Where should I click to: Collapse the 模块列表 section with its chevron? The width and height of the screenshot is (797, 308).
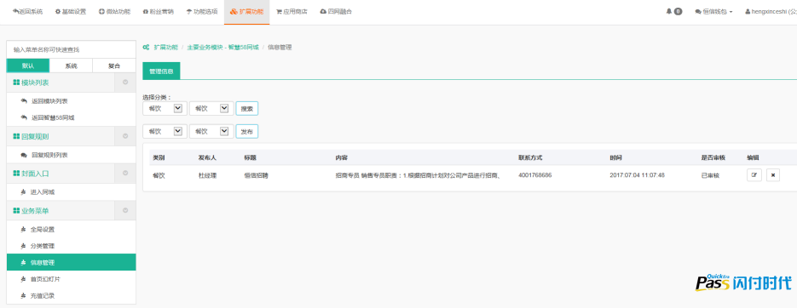coord(125,83)
